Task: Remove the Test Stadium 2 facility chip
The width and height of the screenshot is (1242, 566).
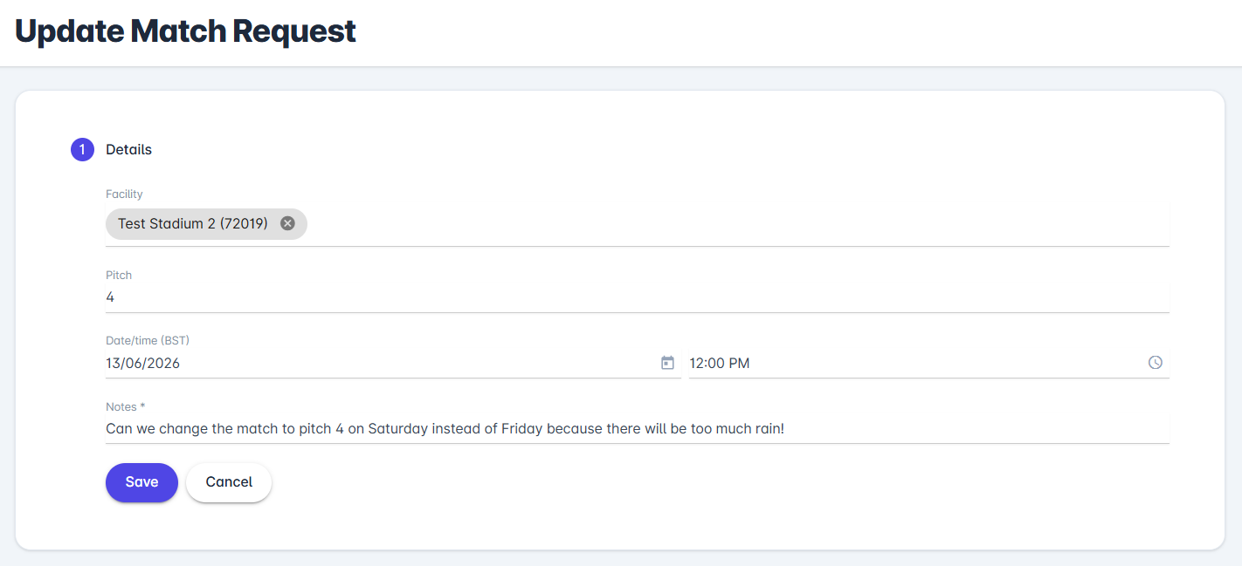Action: (287, 223)
